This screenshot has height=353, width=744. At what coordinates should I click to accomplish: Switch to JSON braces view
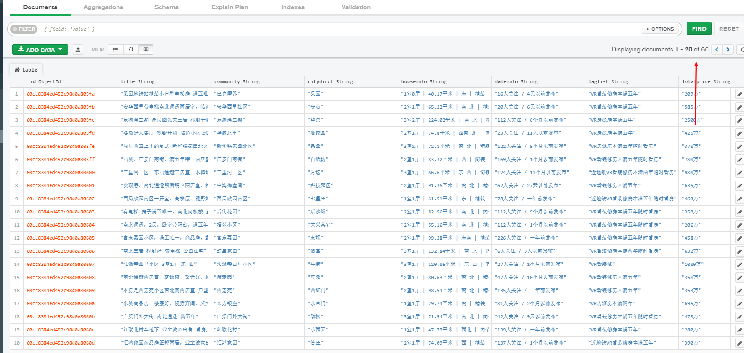(x=131, y=50)
